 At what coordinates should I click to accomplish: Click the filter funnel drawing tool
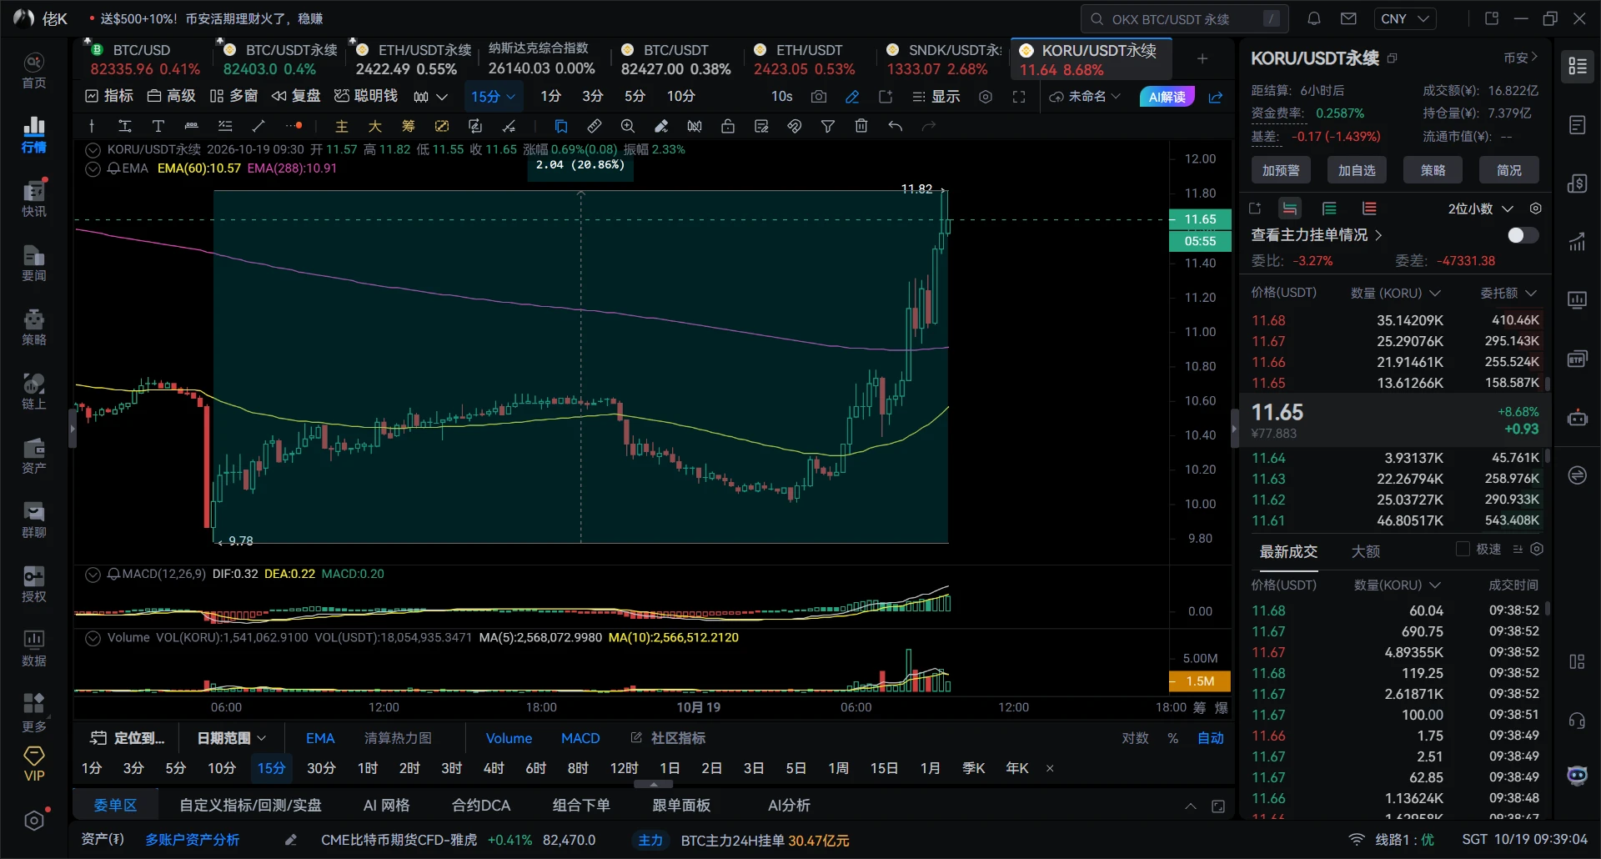[x=828, y=126]
